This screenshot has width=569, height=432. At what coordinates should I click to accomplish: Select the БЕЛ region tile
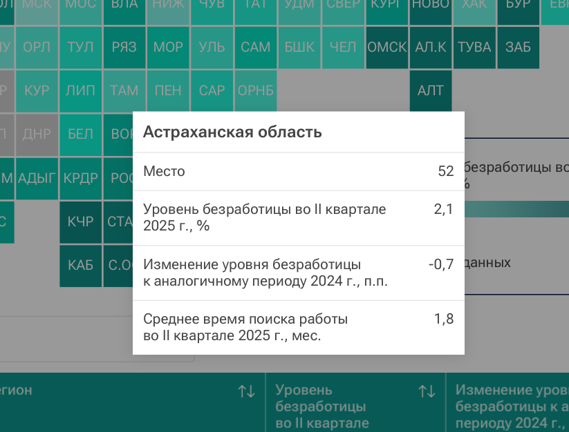81,135
